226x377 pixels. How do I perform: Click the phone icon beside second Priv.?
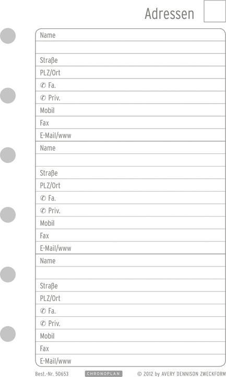click(43, 210)
